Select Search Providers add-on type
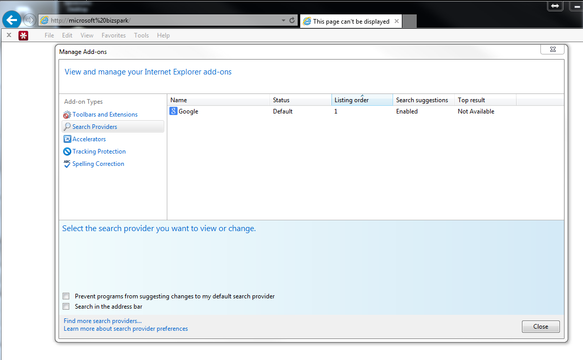 point(113,126)
